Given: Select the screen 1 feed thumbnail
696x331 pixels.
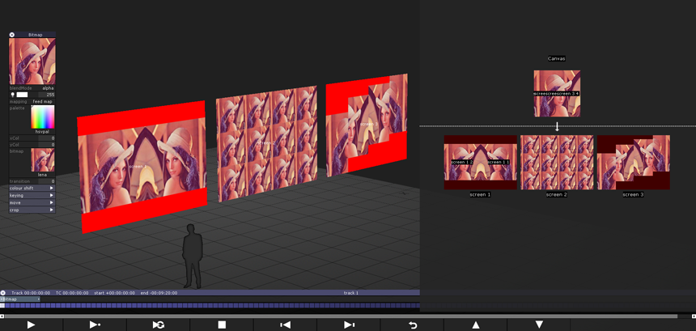Looking at the screenshot, I should pyautogui.click(x=480, y=163).
